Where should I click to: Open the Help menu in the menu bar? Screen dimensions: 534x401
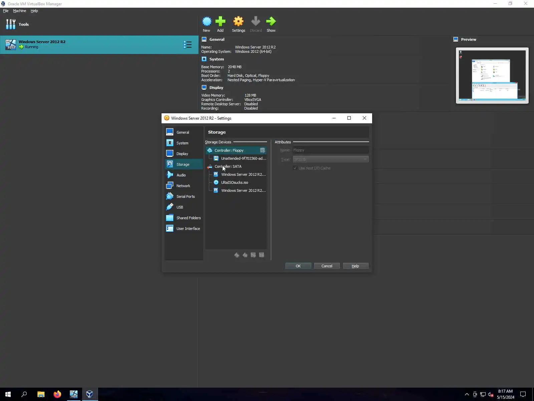(34, 11)
